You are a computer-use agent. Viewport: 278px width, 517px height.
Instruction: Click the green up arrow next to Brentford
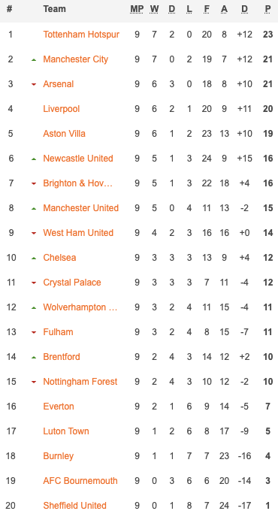(34, 358)
